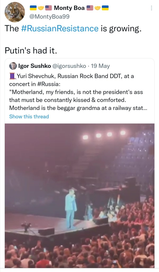
Task: Click the rightmost Ukraine flag emoji
Action: tap(105, 8)
